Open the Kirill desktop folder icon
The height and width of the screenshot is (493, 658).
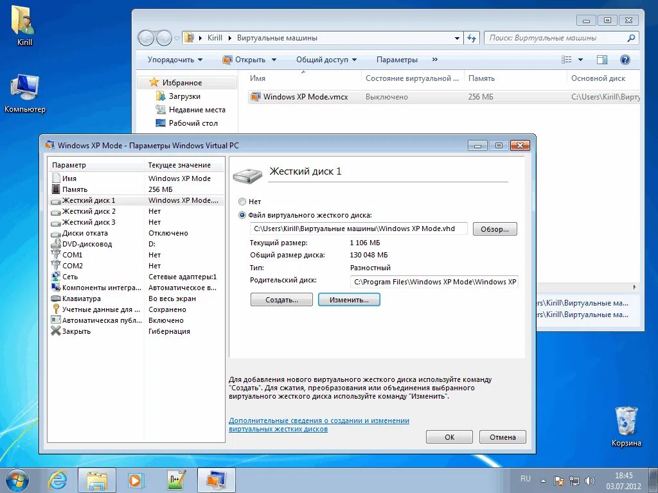point(24,26)
